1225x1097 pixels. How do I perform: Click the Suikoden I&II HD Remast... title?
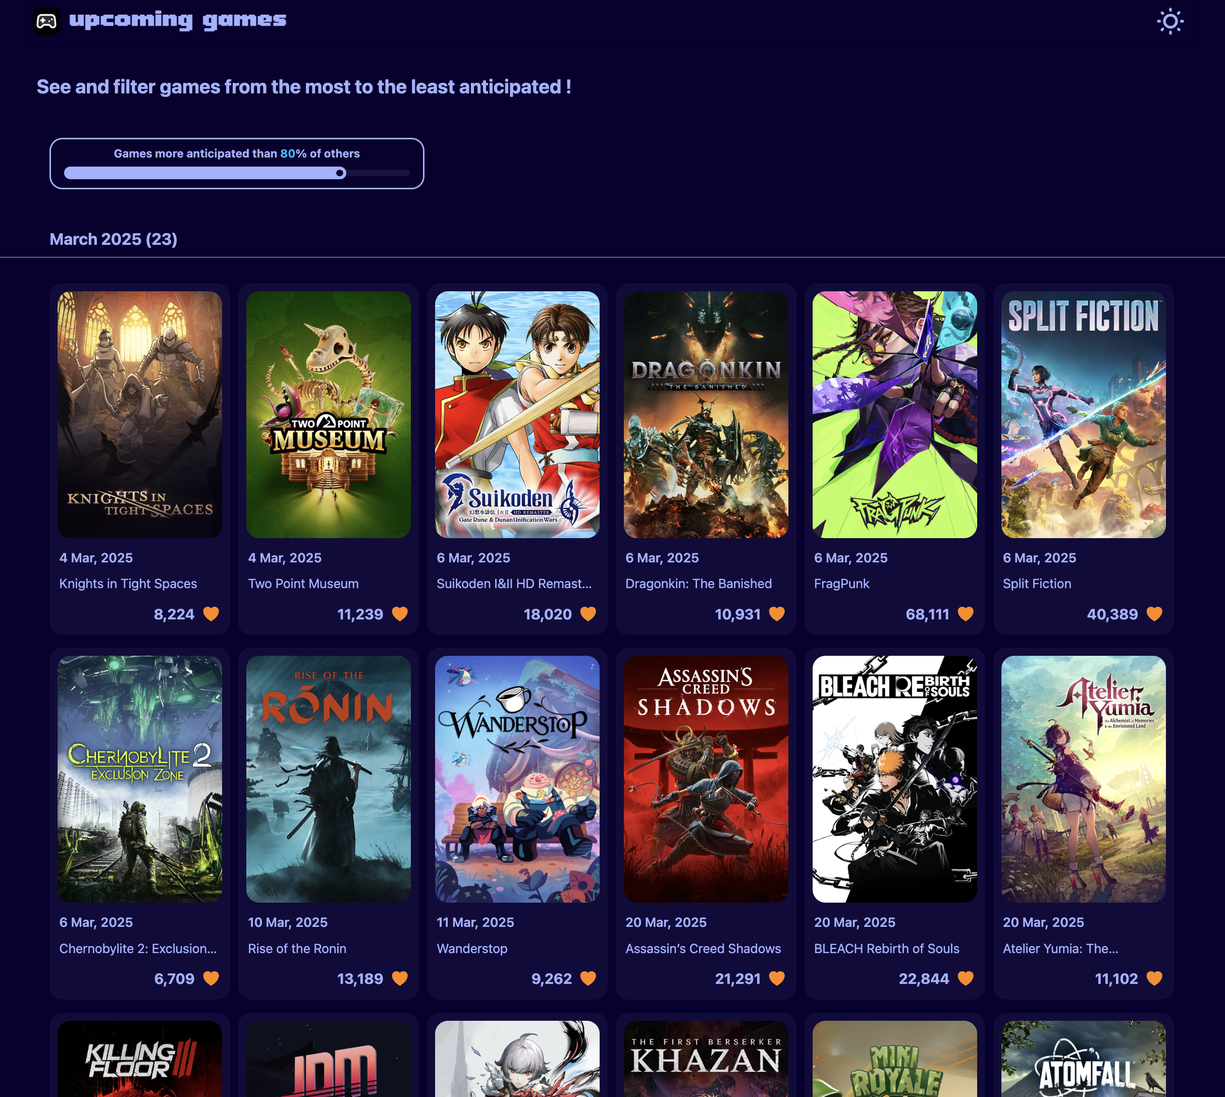pos(514,584)
